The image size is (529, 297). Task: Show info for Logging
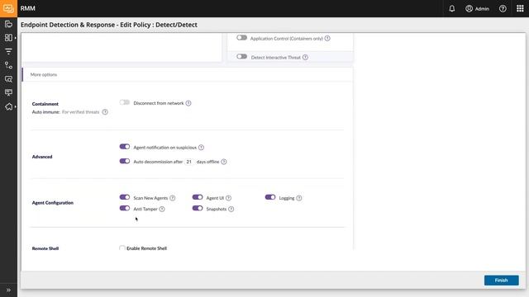299,198
